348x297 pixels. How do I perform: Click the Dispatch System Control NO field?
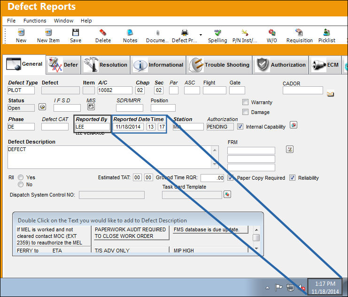pos(112,195)
